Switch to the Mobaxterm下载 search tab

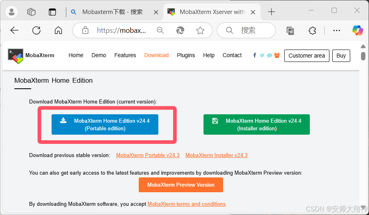click(112, 12)
